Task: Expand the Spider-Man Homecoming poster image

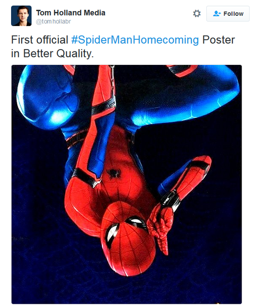Action: (127, 184)
